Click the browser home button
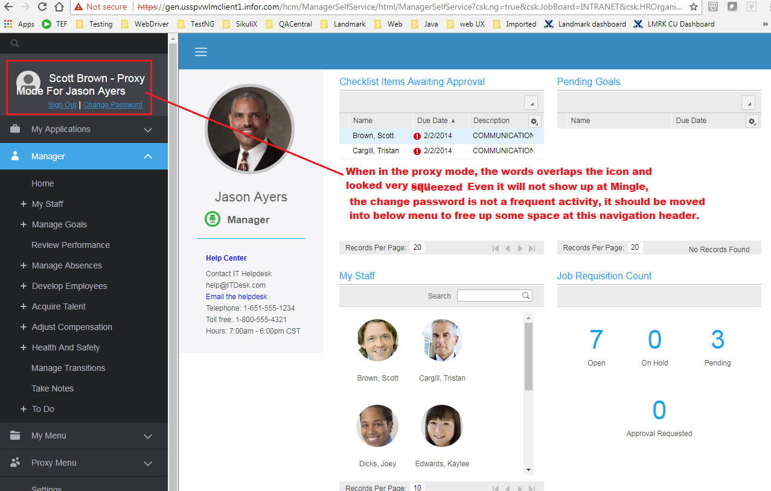 [59, 7]
